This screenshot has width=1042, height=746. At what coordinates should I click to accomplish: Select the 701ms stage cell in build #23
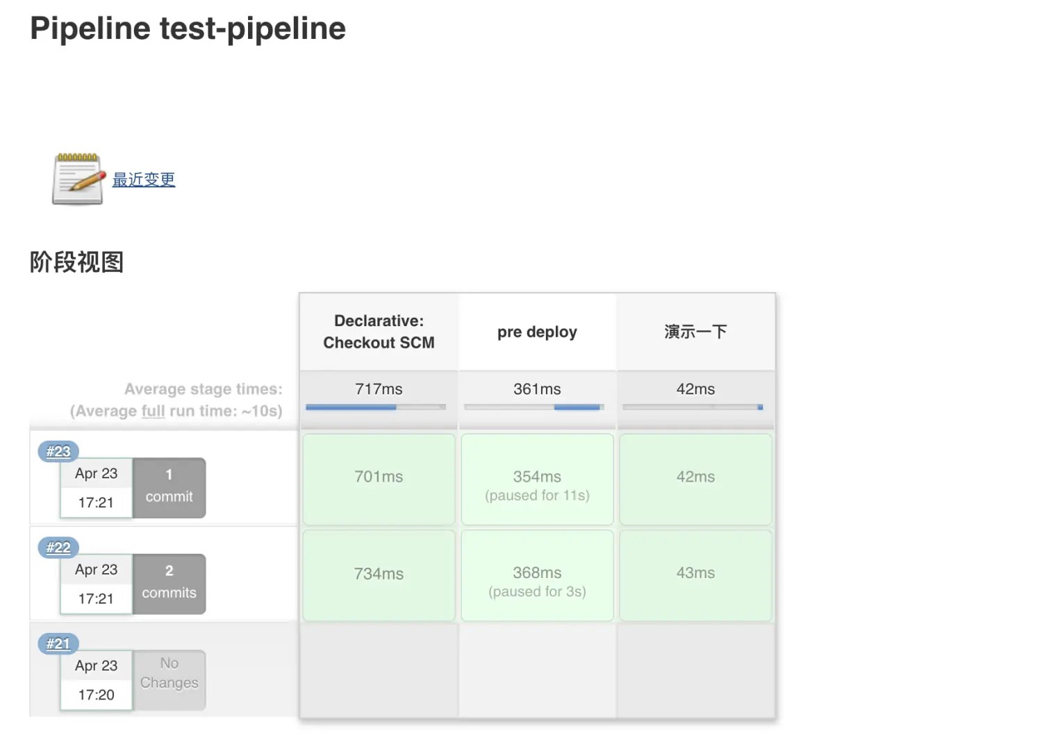coord(378,478)
